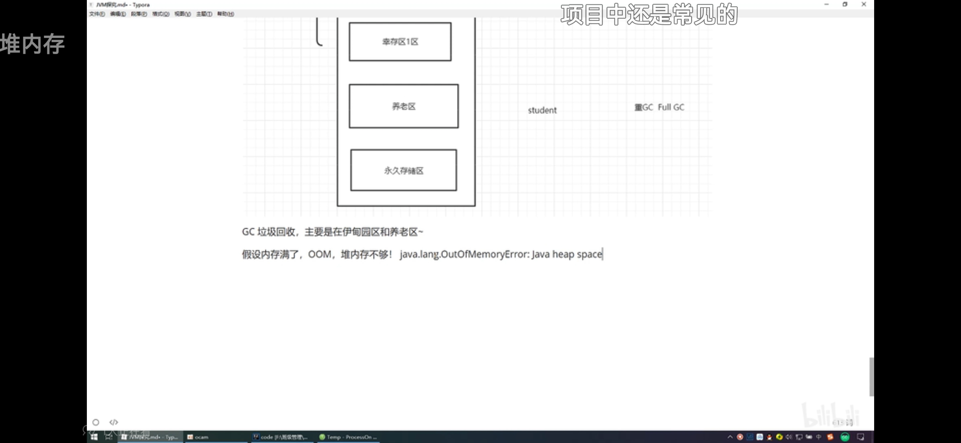
Task: Click the Windows Start button
Action: tap(94, 437)
